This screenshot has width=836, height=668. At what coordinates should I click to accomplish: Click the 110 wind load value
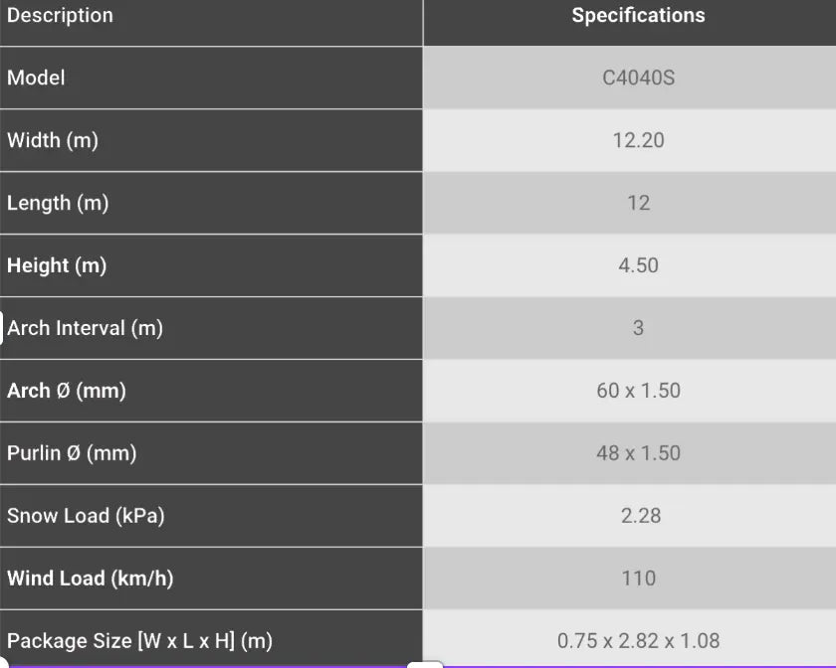tap(638, 579)
